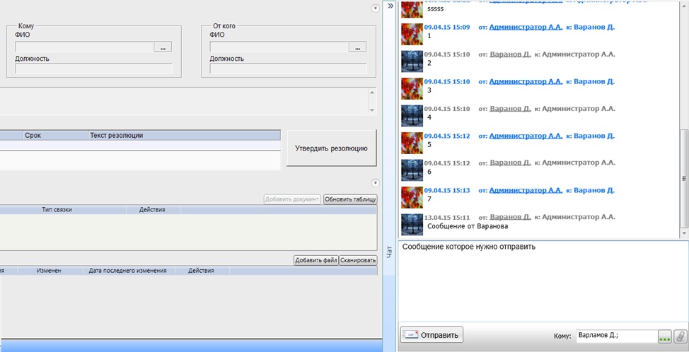
Task: Click the Дата последнего изменения column header
Action: [128, 271]
